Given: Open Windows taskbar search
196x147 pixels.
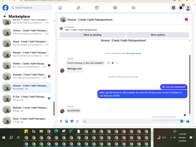Looking at the screenshot, I should (11, 138).
